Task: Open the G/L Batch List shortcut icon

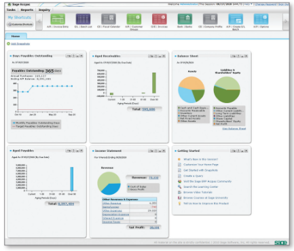Action: (83, 19)
